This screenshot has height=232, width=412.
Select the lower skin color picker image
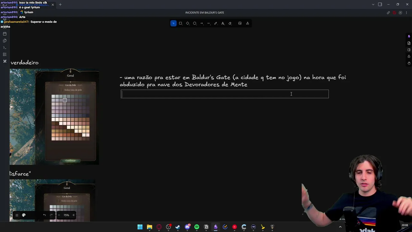(52, 200)
